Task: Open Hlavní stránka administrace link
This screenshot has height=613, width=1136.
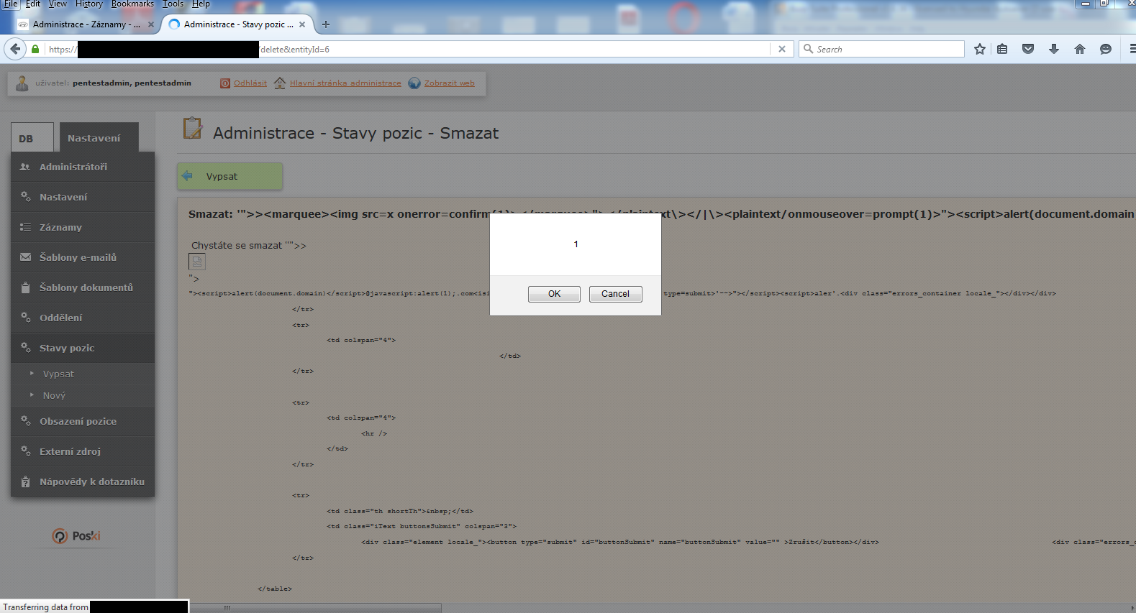Action: (x=345, y=83)
